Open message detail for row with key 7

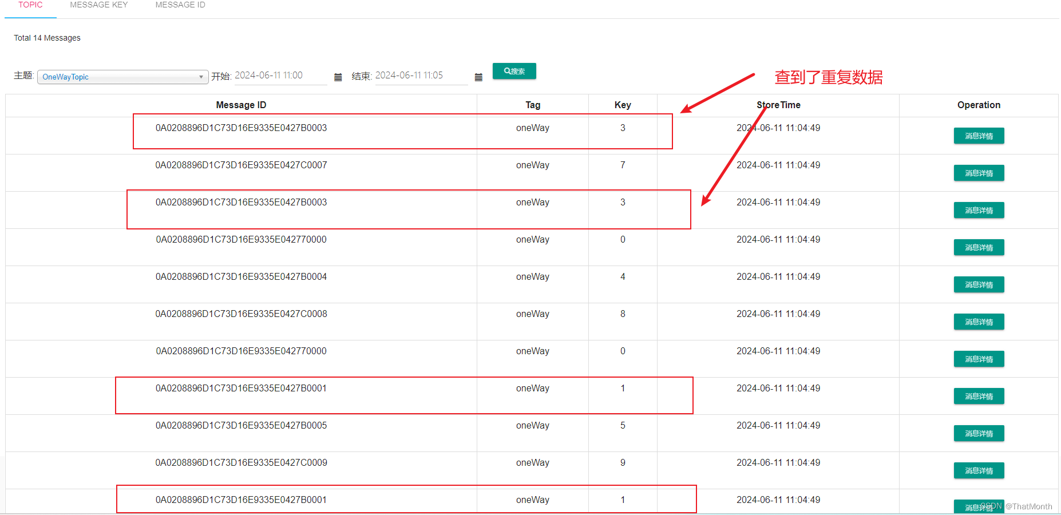979,173
